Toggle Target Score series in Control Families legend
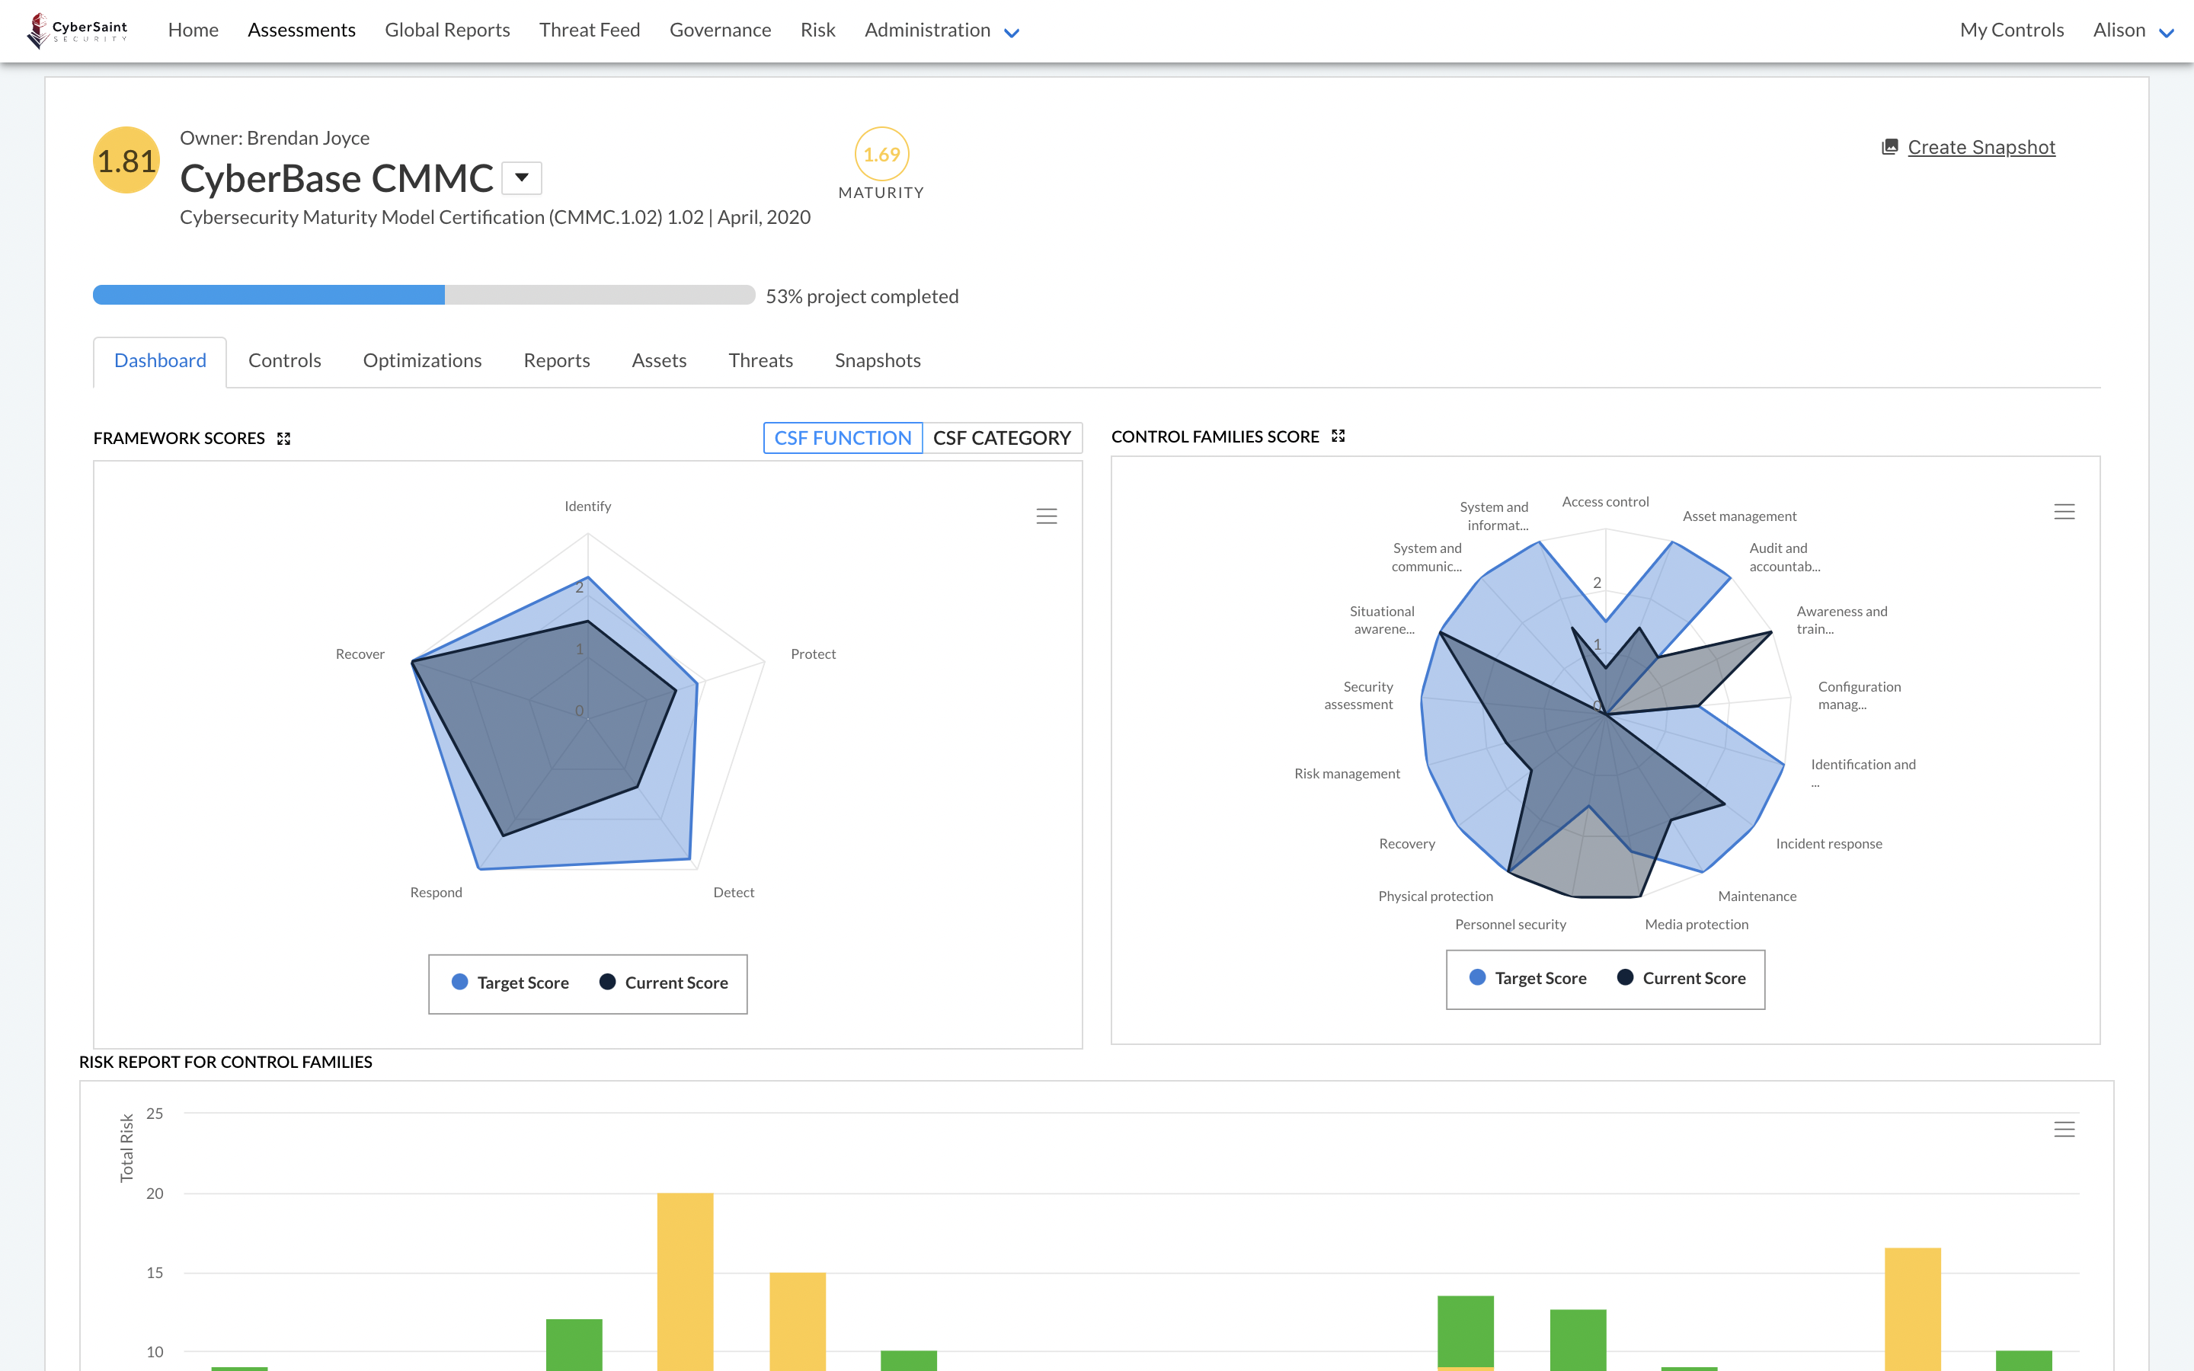 1527,979
